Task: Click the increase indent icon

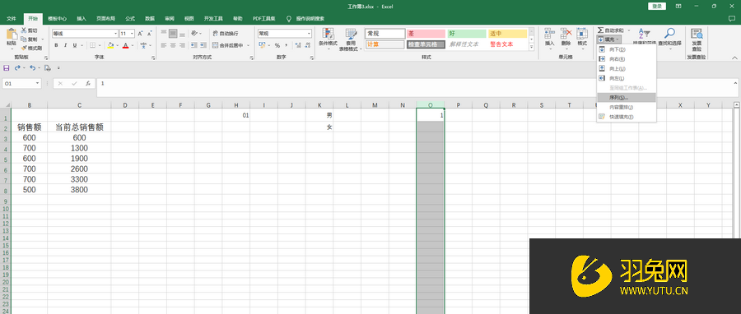Action: coord(203,46)
